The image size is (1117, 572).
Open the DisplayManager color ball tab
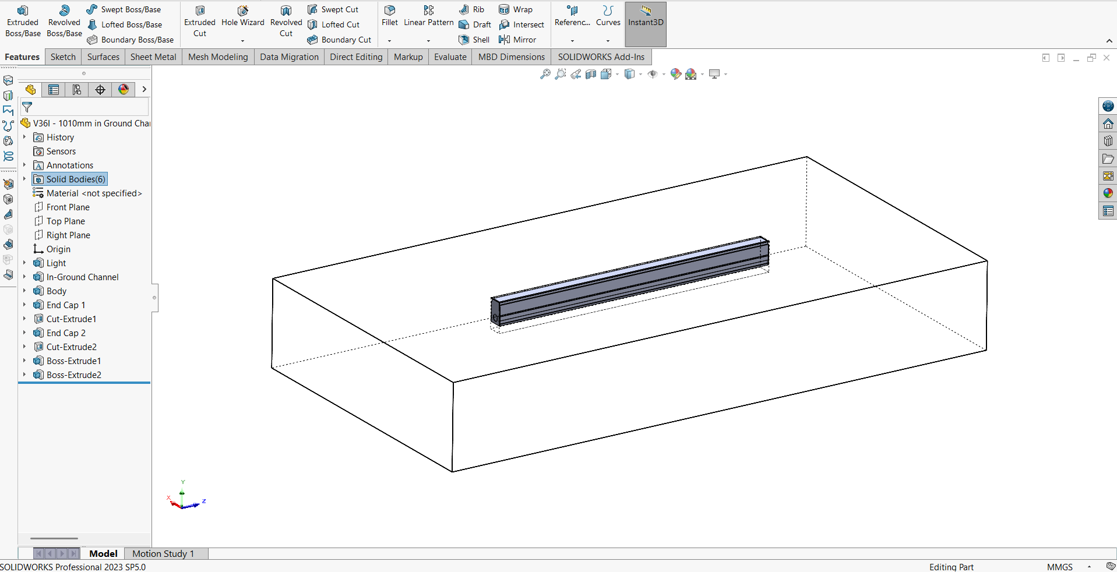124,90
